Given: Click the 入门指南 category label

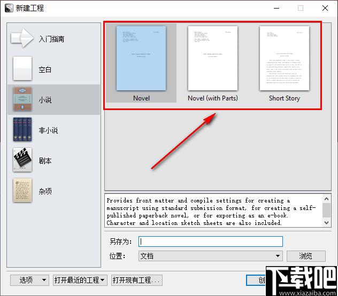Looking at the screenshot, I should [x=51, y=39].
